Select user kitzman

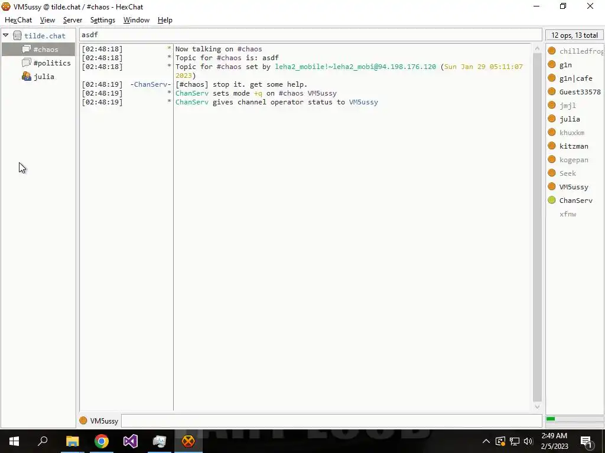click(x=574, y=146)
